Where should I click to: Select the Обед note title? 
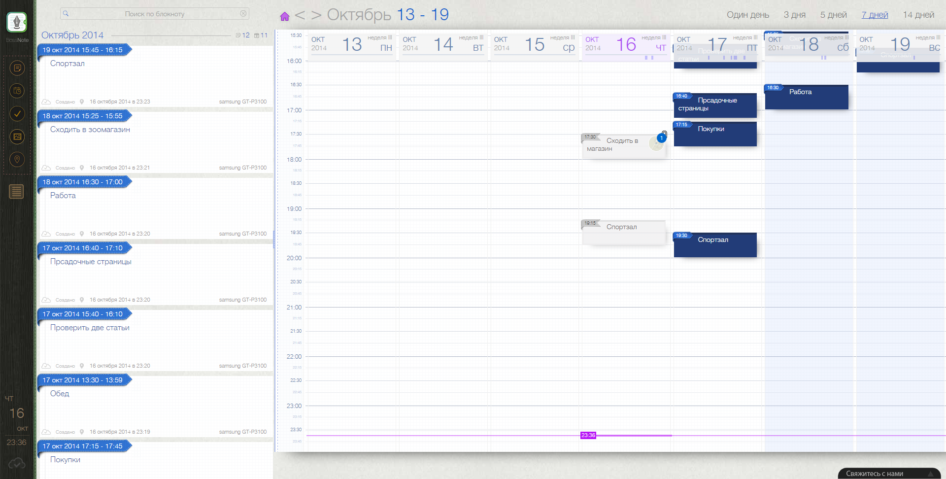(60, 394)
